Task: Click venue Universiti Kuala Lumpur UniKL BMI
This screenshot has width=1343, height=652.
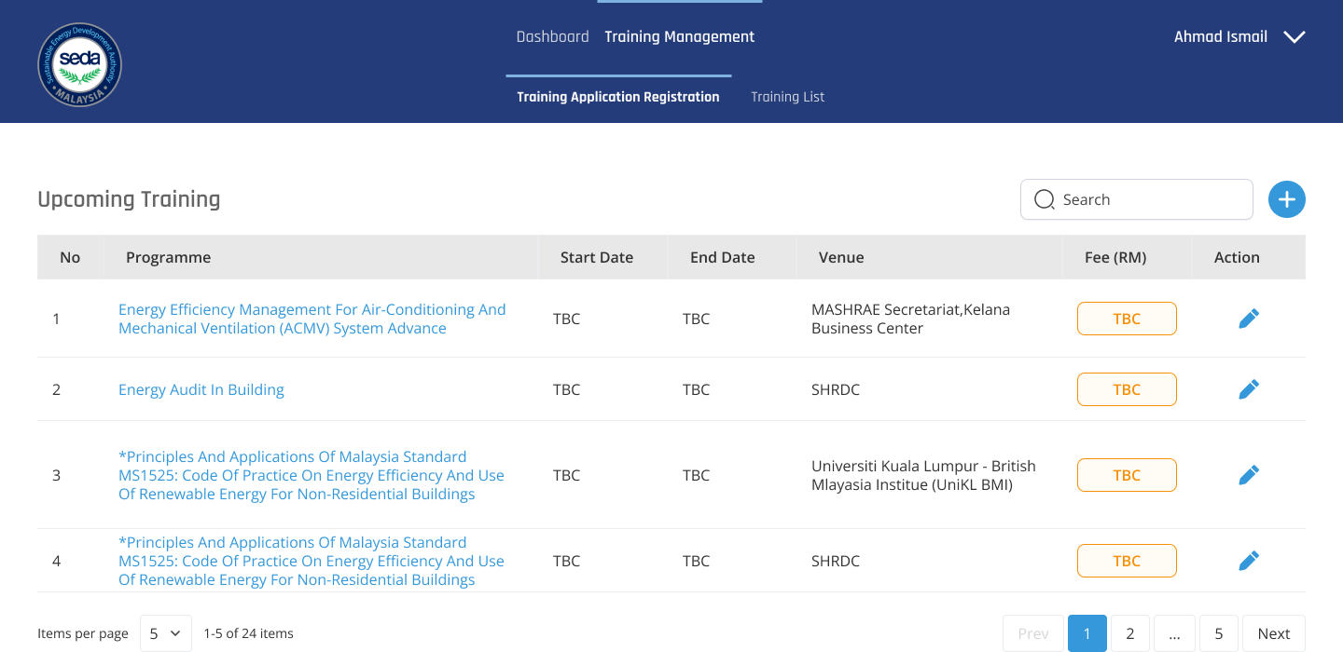Action: pyautogui.click(x=923, y=475)
